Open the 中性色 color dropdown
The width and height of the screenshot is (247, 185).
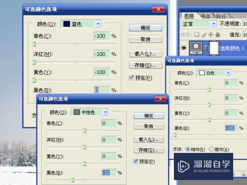(105, 112)
